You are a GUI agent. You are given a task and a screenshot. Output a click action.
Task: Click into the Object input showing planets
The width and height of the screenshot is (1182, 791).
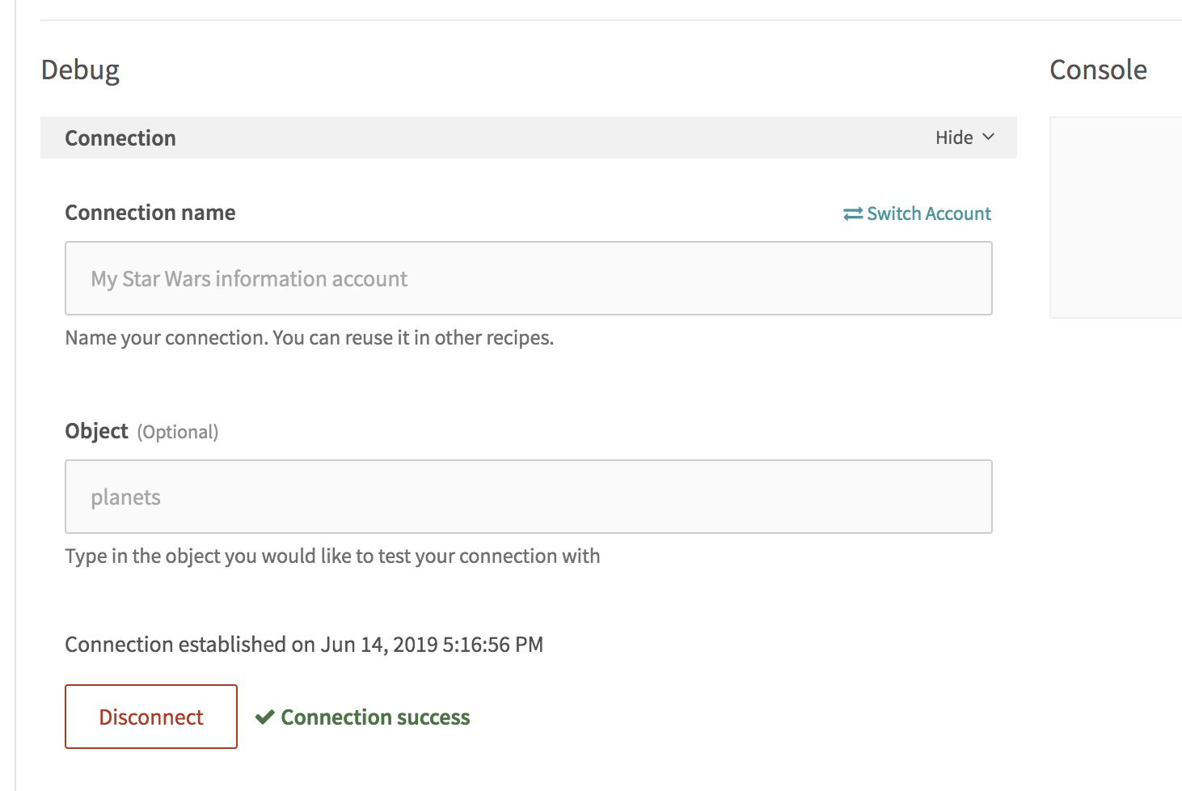(528, 497)
